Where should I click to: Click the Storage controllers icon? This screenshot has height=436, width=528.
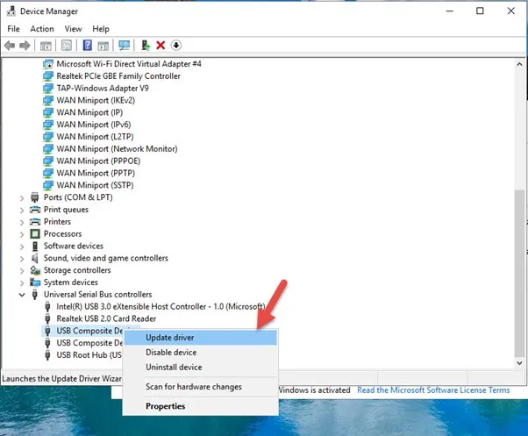(35, 270)
